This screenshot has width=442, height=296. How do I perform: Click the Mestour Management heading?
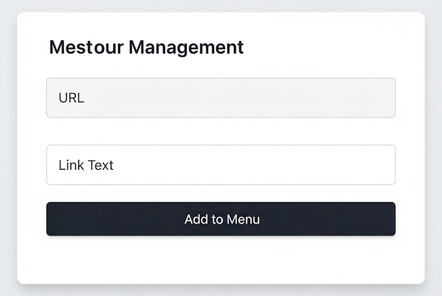click(147, 47)
